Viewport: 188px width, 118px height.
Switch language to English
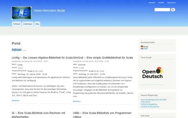[x=145, y=48]
